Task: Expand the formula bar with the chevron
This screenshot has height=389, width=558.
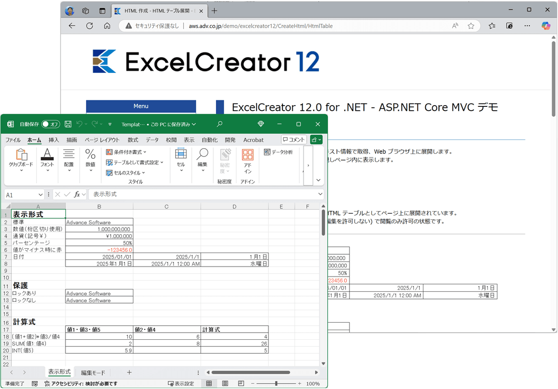Action: click(320, 194)
